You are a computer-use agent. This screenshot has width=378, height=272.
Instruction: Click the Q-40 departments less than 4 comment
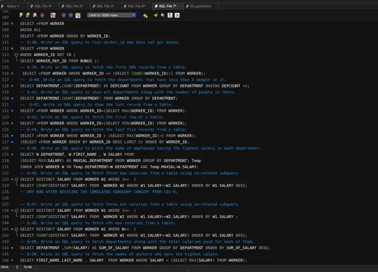point(123,80)
